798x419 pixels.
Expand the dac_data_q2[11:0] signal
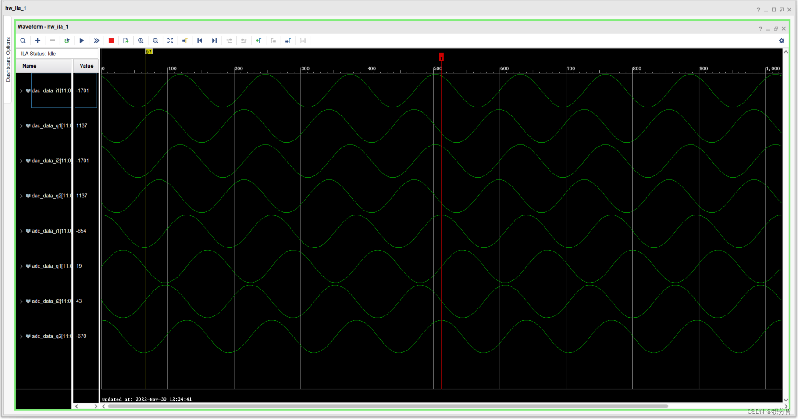[x=21, y=196]
